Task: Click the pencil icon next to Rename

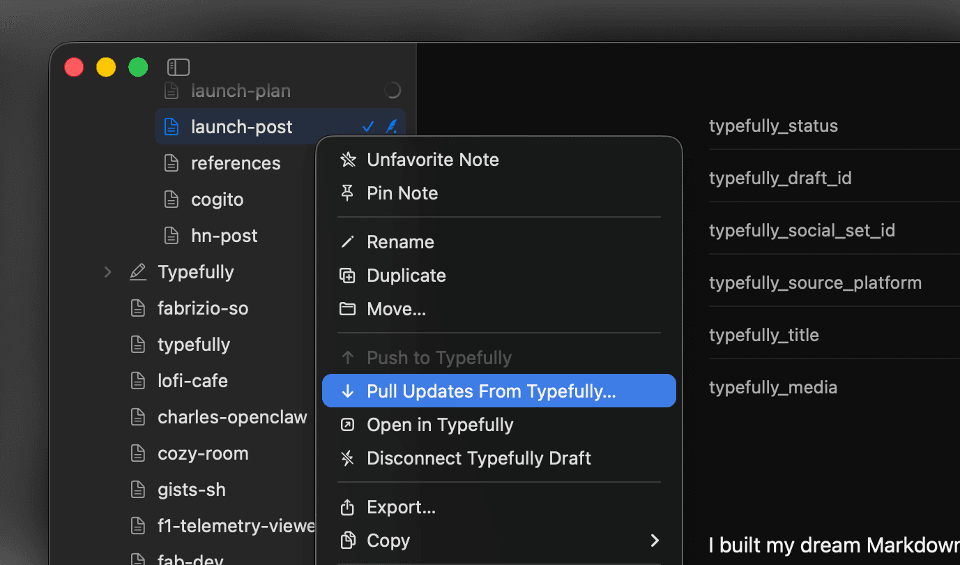Action: (x=347, y=242)
